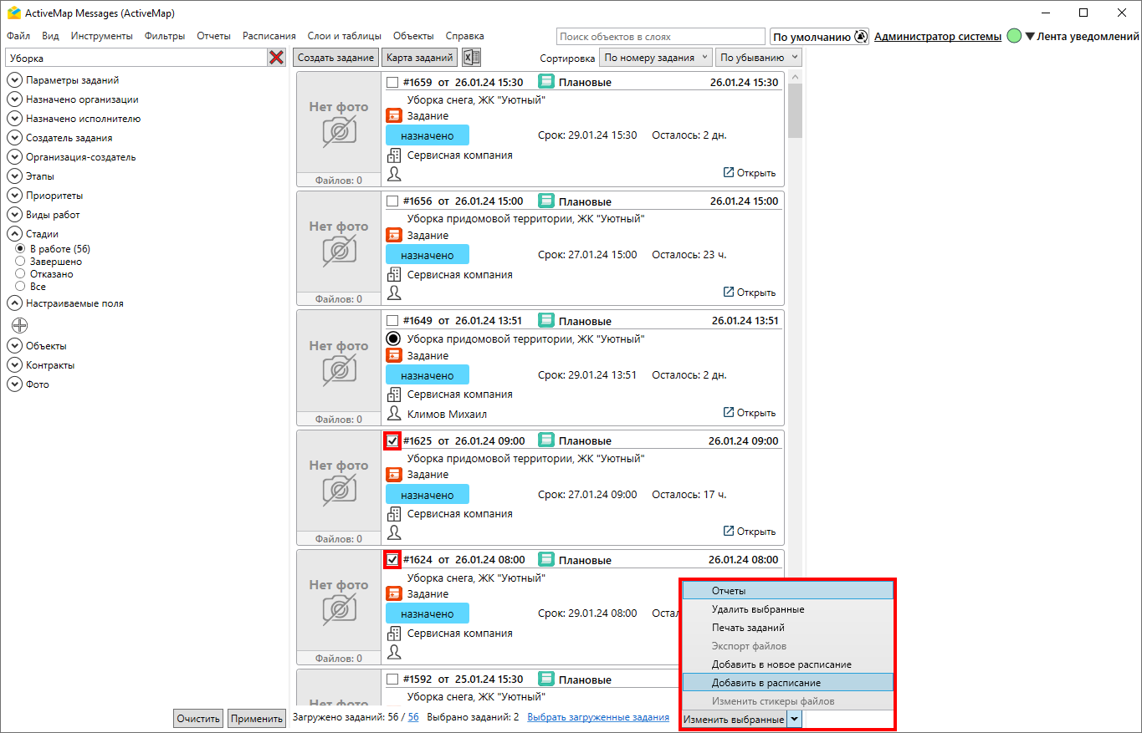1142x733 pixels.
Task: Click the "Выбрать загруженные задания" link
Action: pos(597,717)
